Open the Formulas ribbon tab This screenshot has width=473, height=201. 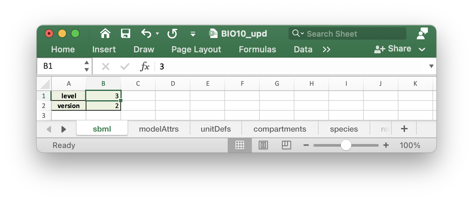257,49
